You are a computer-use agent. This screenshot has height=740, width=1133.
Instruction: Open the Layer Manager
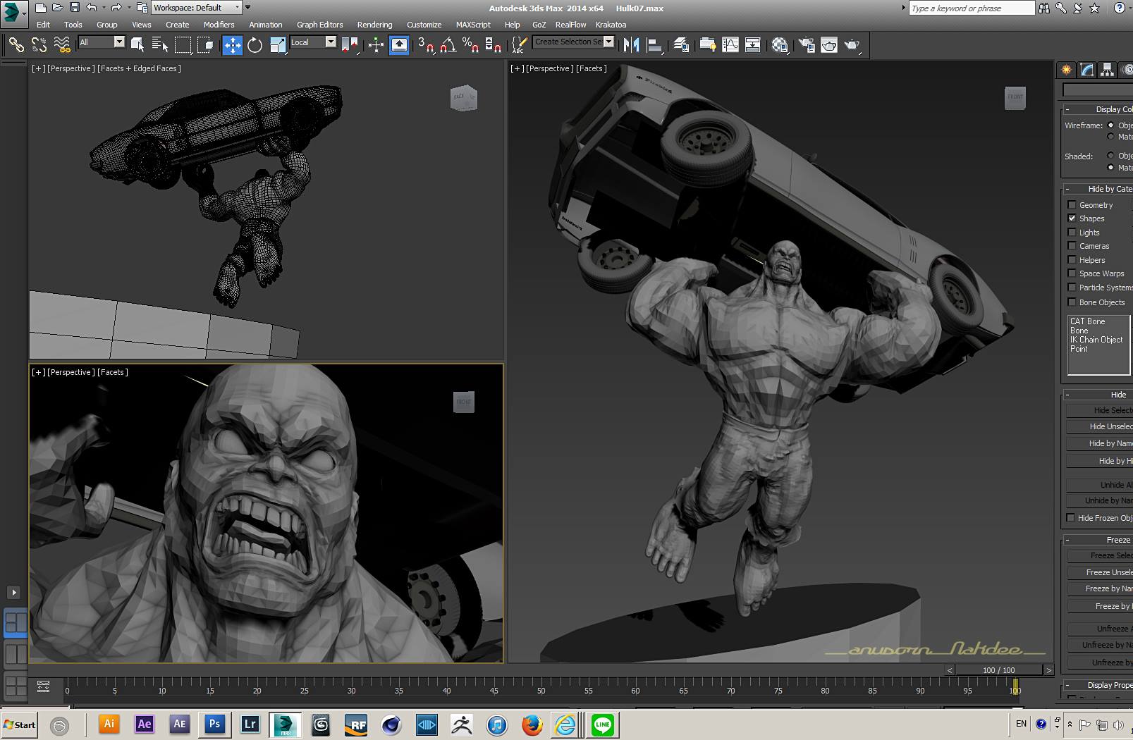(681, 45)
